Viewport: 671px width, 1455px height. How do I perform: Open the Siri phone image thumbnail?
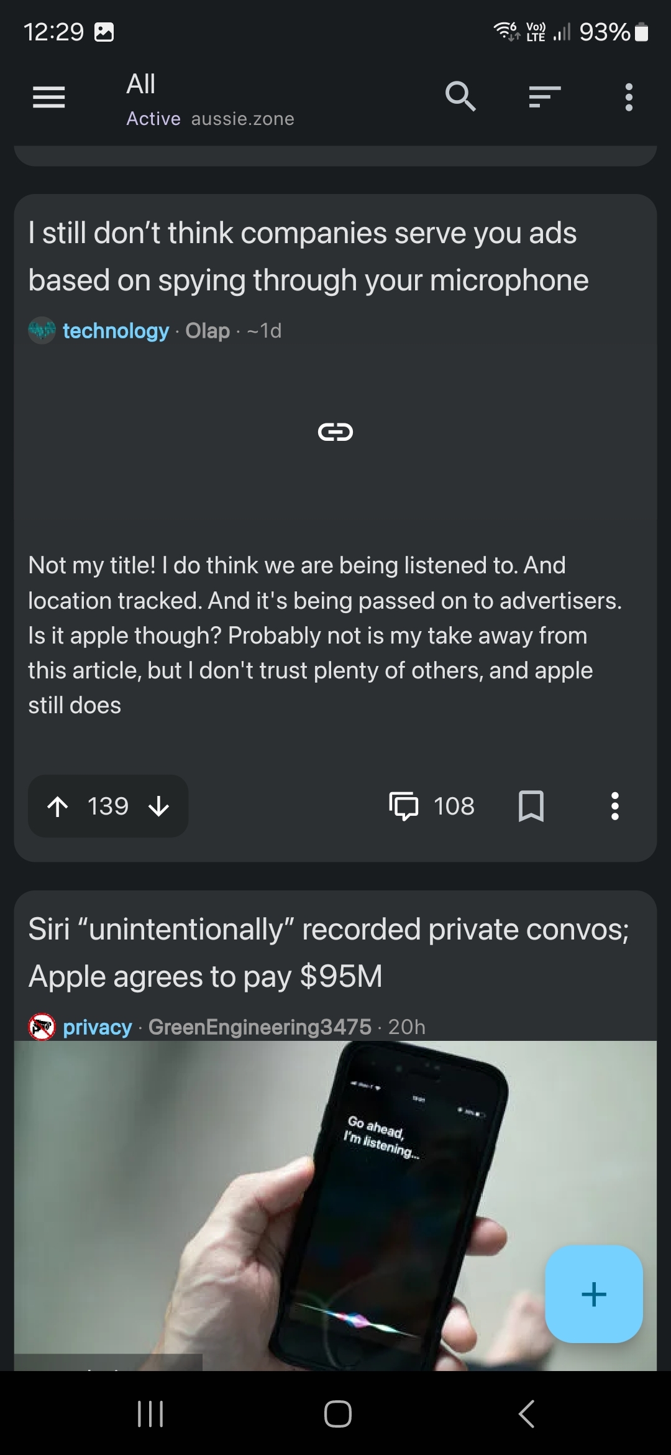335,1206
